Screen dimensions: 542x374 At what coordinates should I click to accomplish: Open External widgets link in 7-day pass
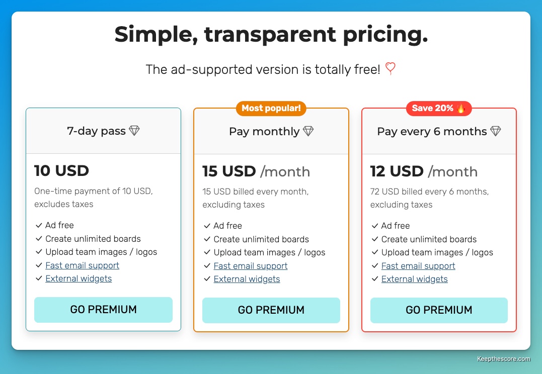tap(79, 278)
